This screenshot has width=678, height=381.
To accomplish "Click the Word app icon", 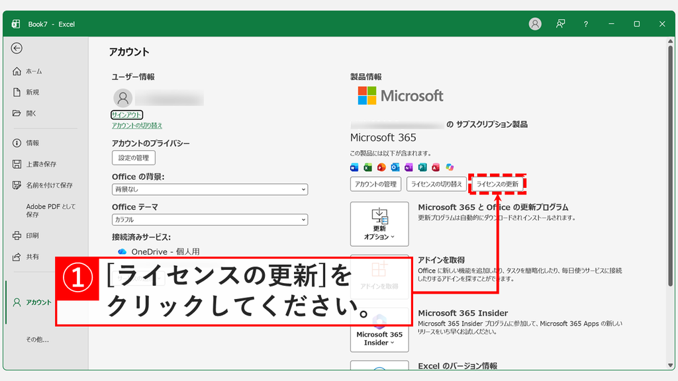I will 354,167.
